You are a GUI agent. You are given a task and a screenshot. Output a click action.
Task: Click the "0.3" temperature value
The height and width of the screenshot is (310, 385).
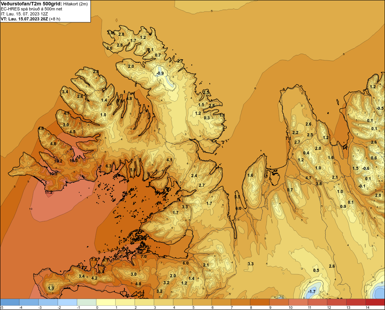click(207, 118)
